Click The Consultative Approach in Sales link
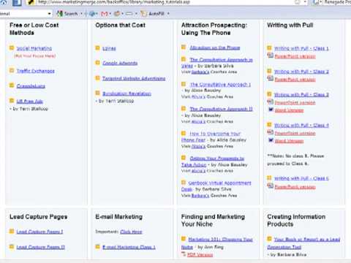This screenshot has width=351, height=263. [222, 60]
